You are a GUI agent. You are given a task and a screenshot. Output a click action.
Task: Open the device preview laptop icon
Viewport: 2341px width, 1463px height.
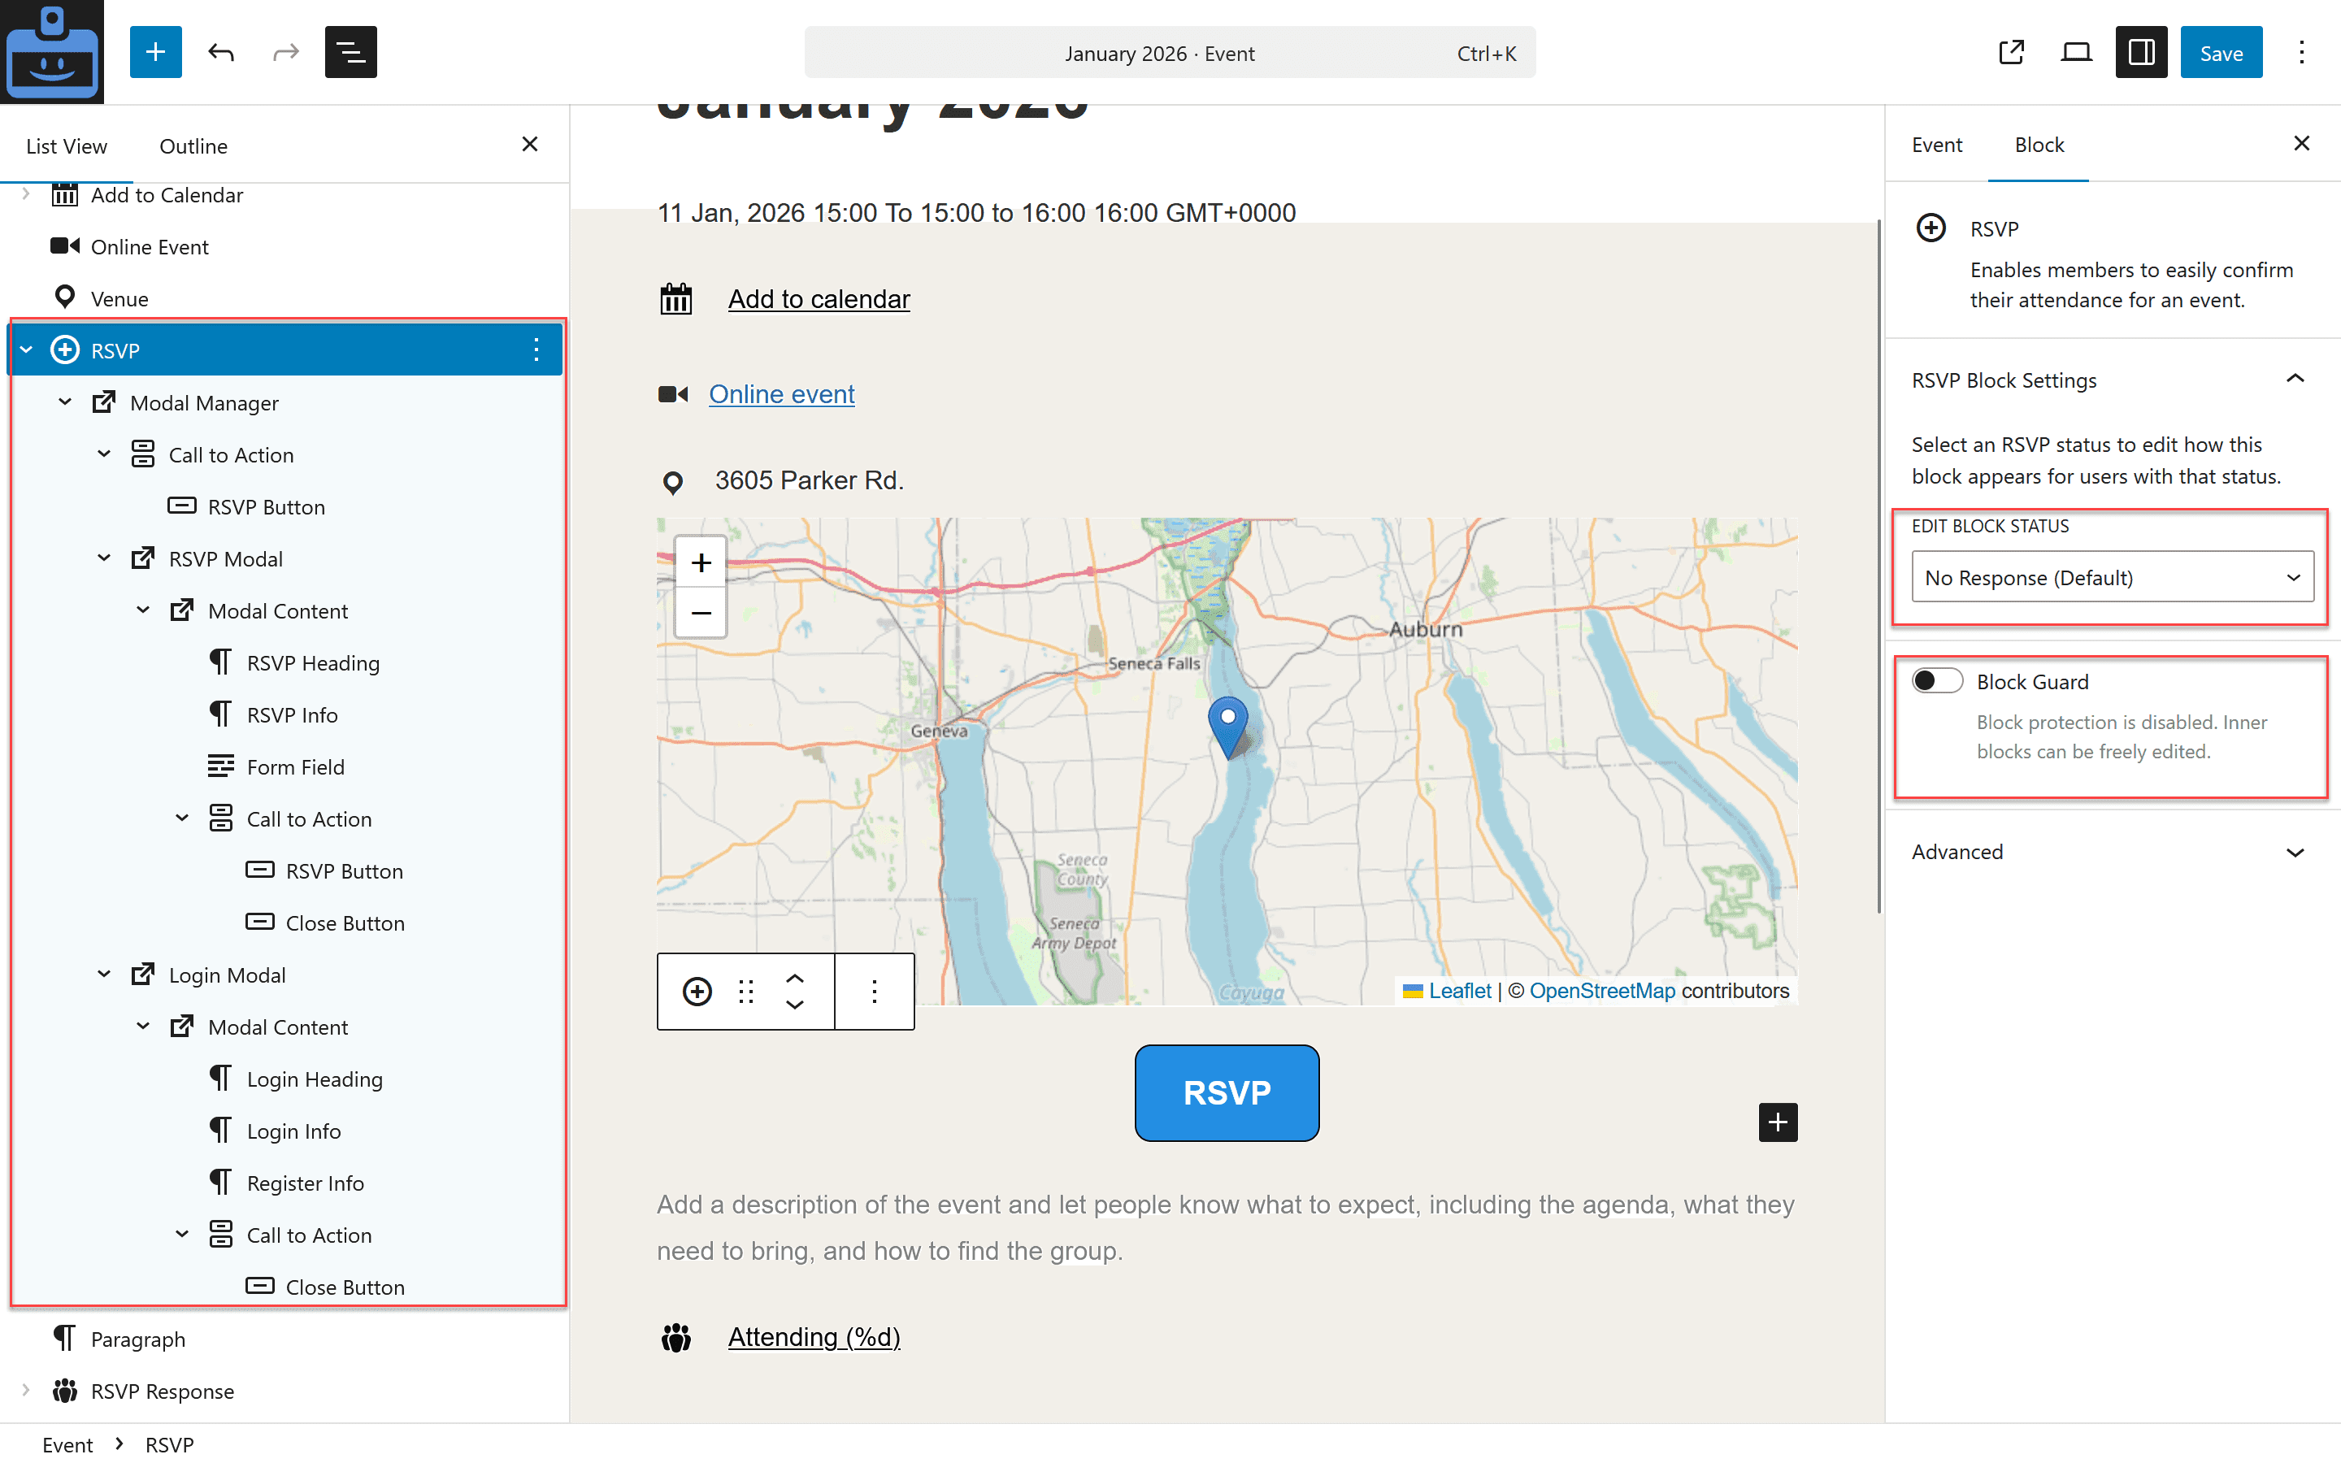pos(2076,52)
